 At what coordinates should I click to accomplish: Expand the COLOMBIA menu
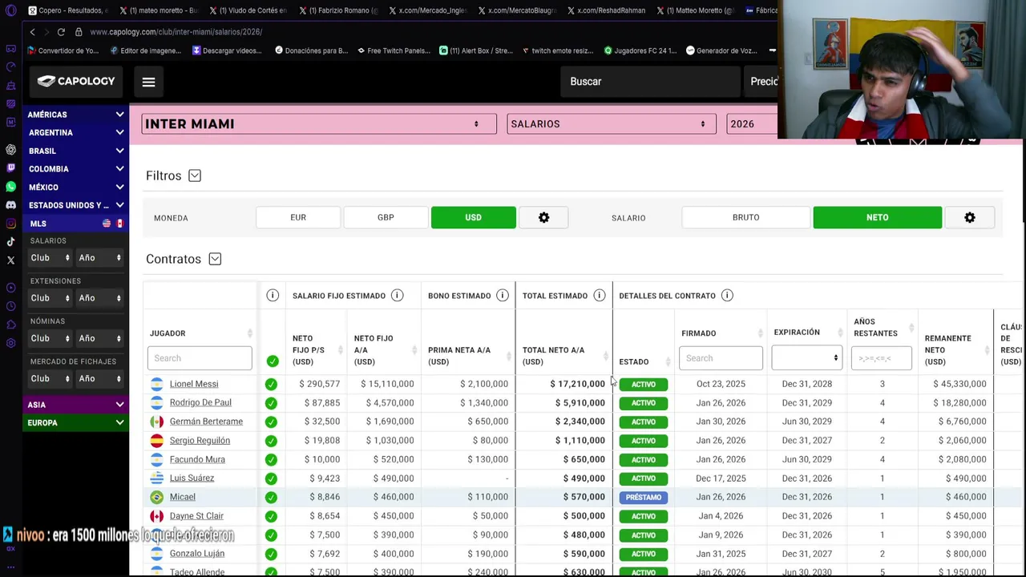coord(75,169)
